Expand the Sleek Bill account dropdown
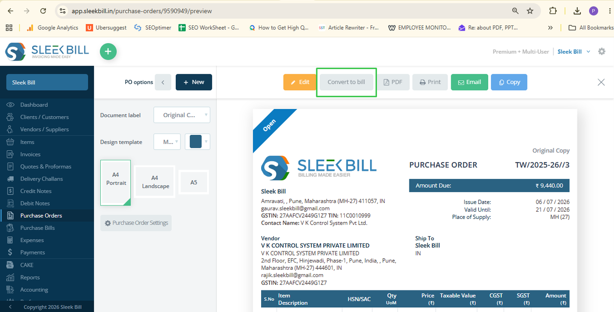This screenshot has height=312, width=614. (x=574, y=51)
